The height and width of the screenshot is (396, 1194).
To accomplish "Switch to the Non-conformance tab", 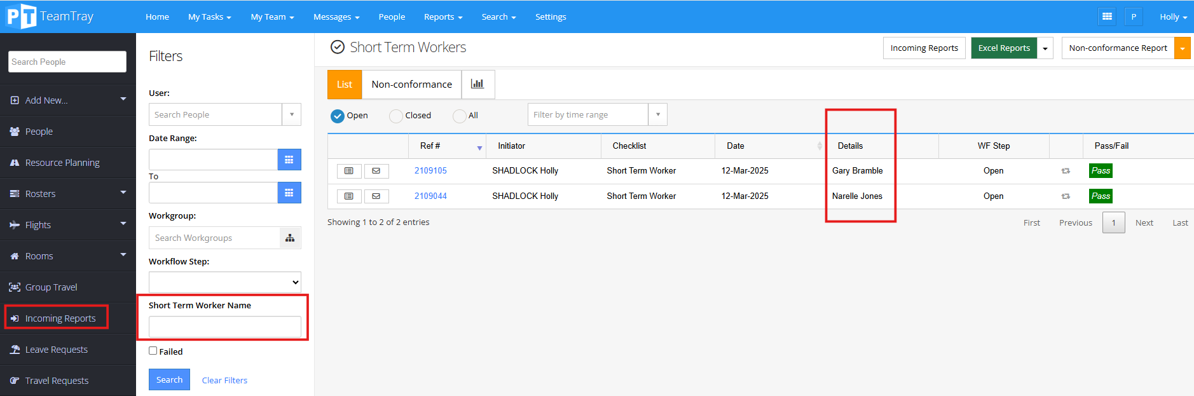I will tap(412, 84).
